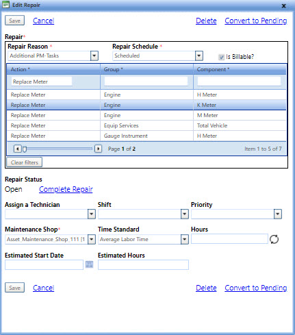This screenshot has height=335, width=295.
Task: Select the M Meter row
Action: (x=146, y=115)
